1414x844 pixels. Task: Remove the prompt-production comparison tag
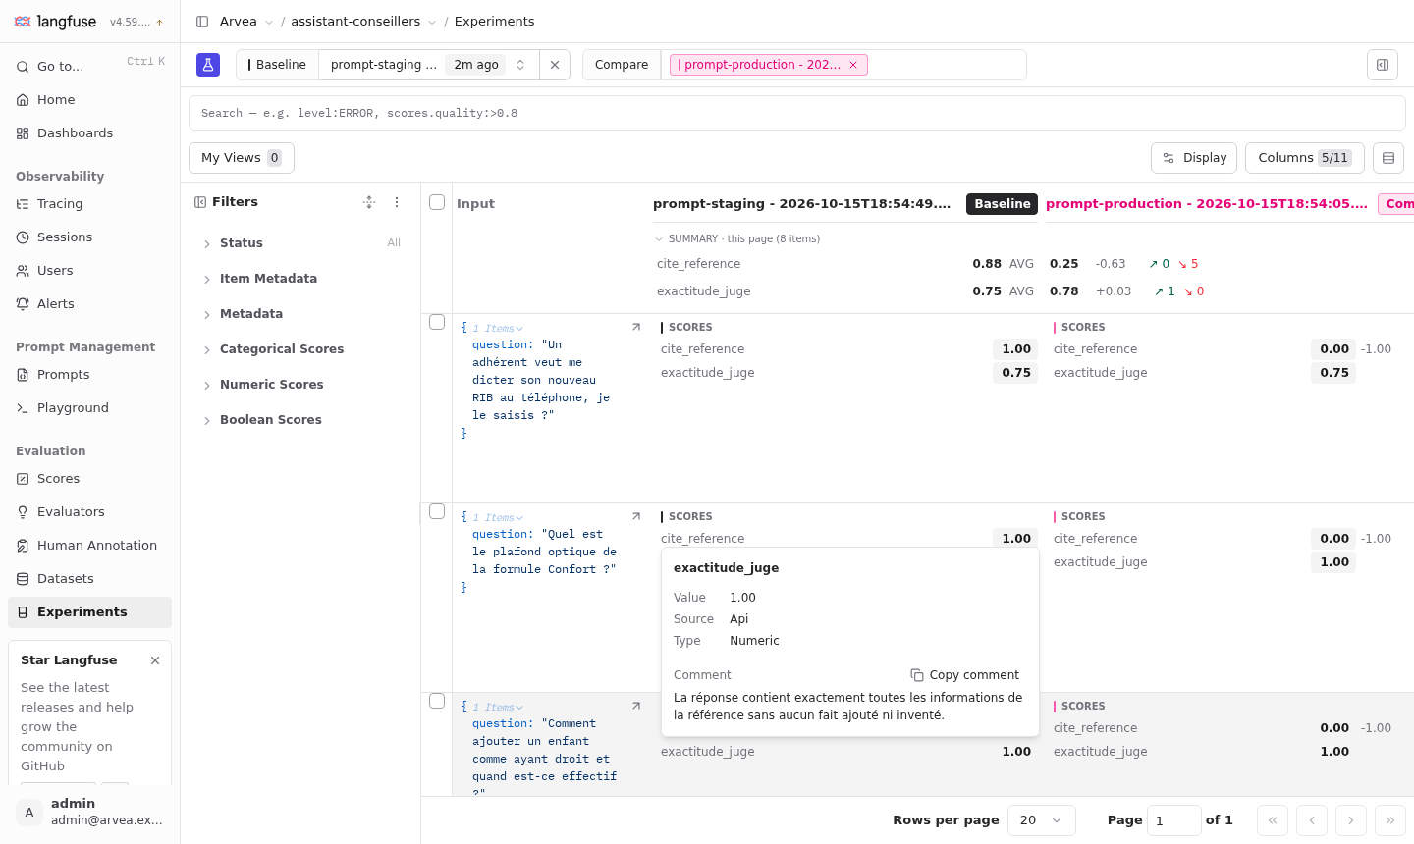tap(853, 65)
